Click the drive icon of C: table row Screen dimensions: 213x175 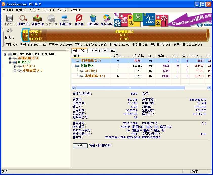pos(77,61)
